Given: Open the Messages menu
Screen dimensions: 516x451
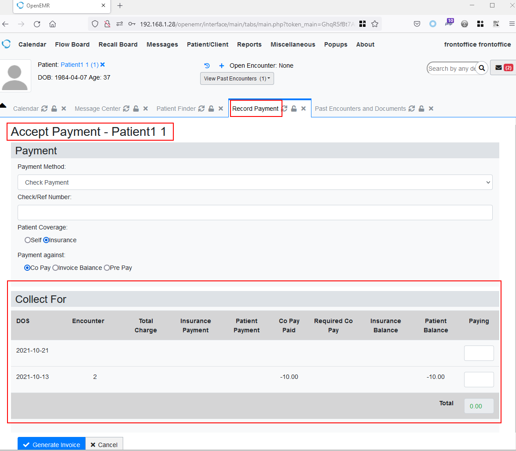Looking at the screenshot, I should click(162, 44).
